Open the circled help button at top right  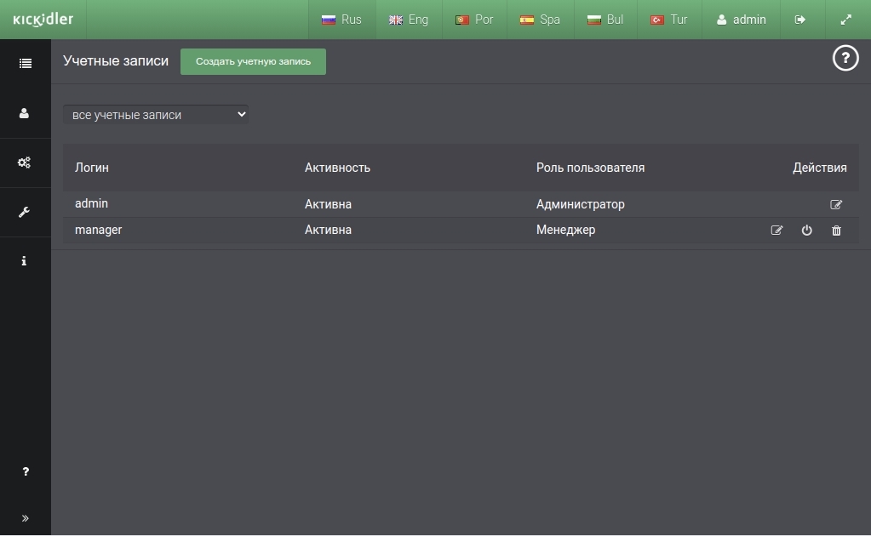[x=845, y=58]
